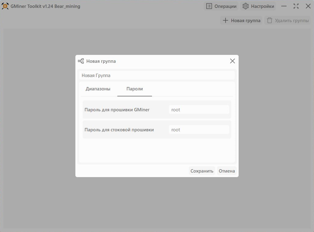Edit the stock firmware password field
Viewport: 314px width, 232px height.
point(199,130)
